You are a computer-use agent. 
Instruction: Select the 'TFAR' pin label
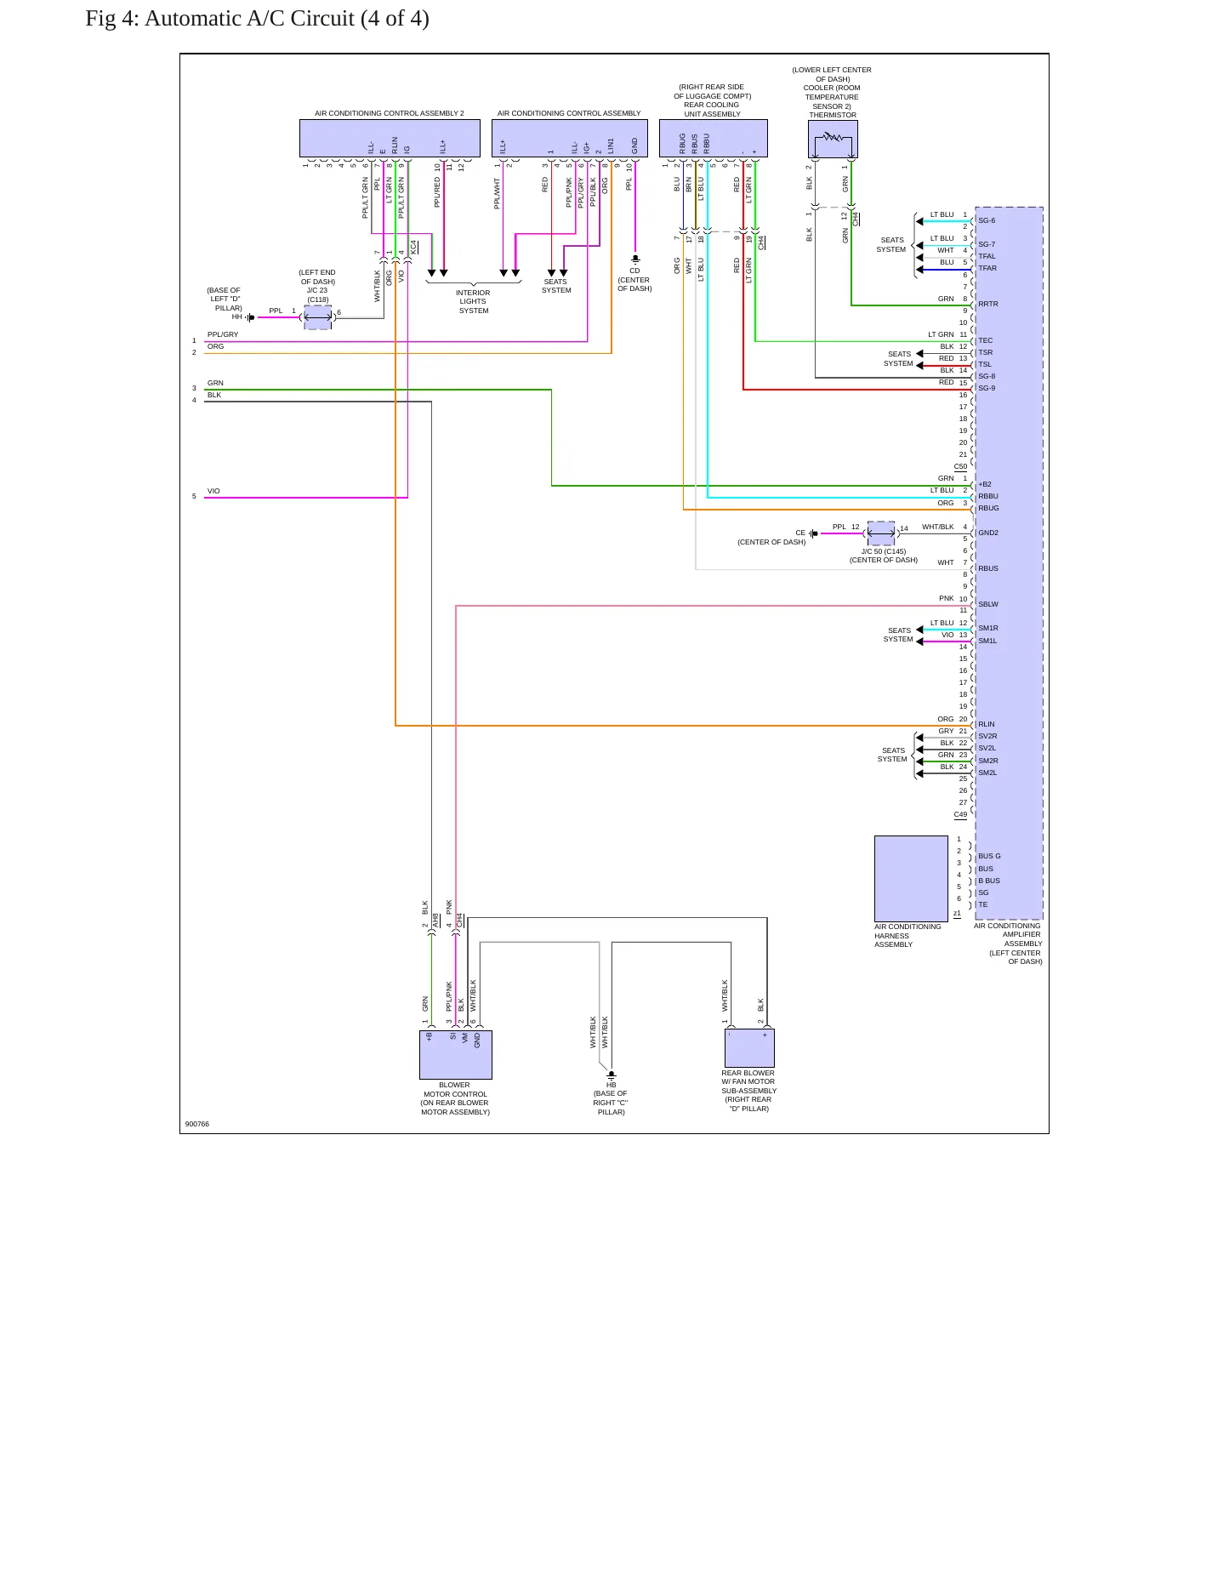(987, 268)
